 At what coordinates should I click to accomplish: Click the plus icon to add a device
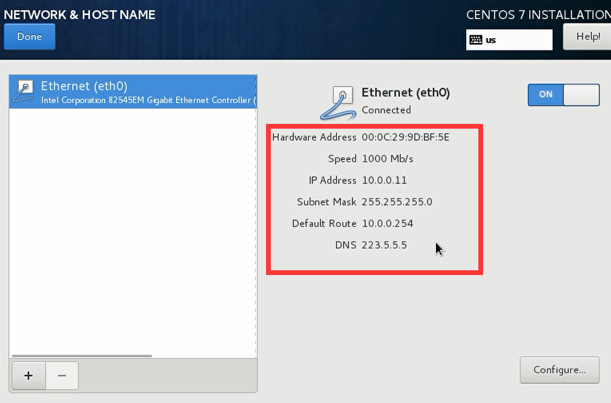click(29, 375)
